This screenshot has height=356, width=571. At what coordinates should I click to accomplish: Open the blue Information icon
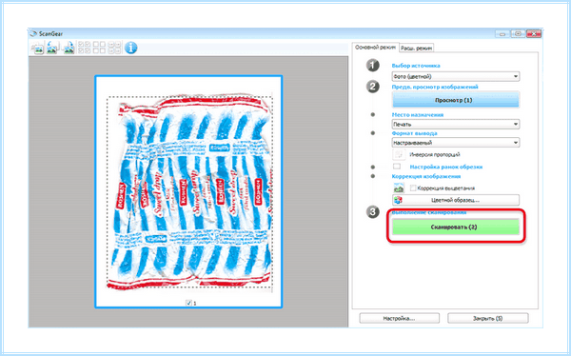click(x=130, y=48)
